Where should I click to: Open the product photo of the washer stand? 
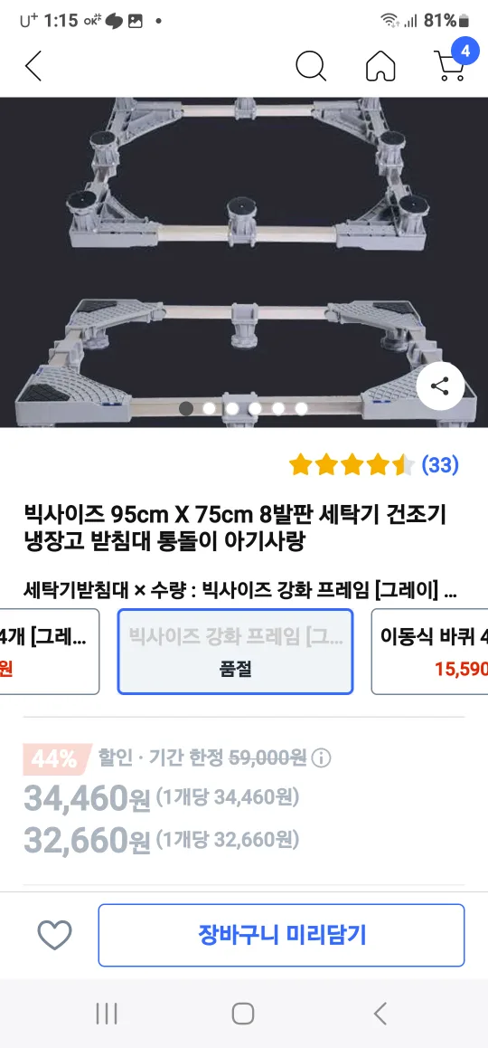coord(244,262)
